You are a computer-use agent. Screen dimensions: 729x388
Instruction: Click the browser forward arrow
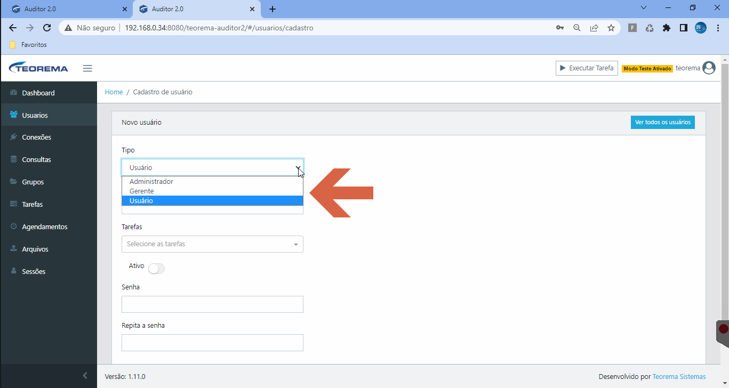(x=30, y=28)
